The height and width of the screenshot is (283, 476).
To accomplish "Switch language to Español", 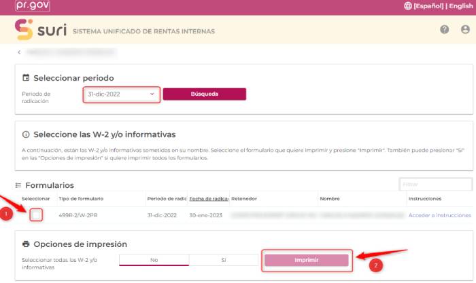I will (x=428, y=6).
